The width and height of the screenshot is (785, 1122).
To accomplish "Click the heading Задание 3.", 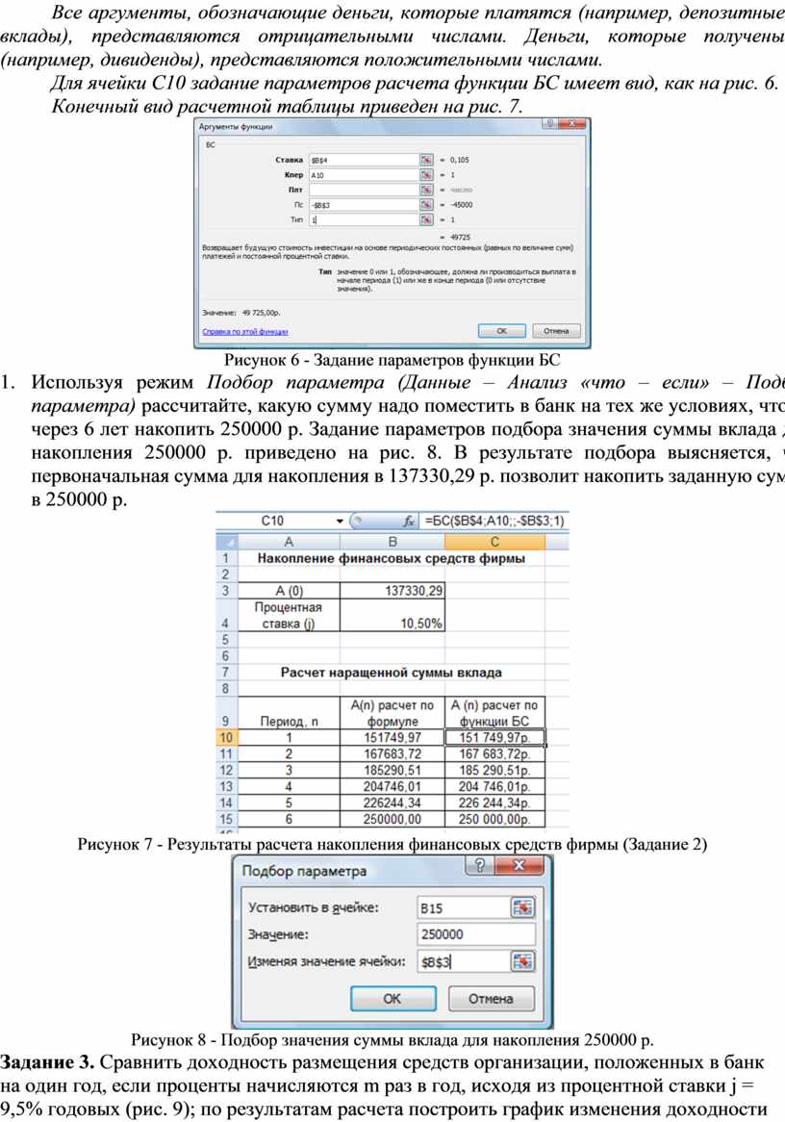I will click(47, 1062).
